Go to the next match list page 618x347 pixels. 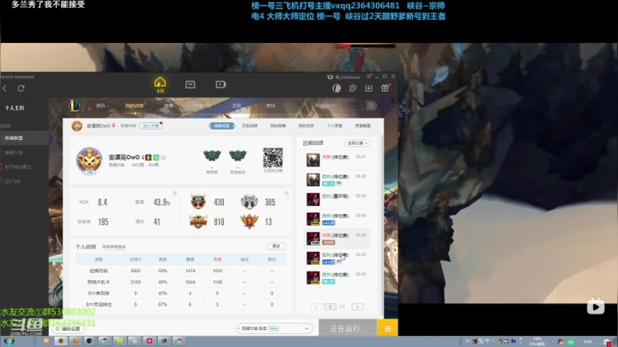click(x=357, y=307)
